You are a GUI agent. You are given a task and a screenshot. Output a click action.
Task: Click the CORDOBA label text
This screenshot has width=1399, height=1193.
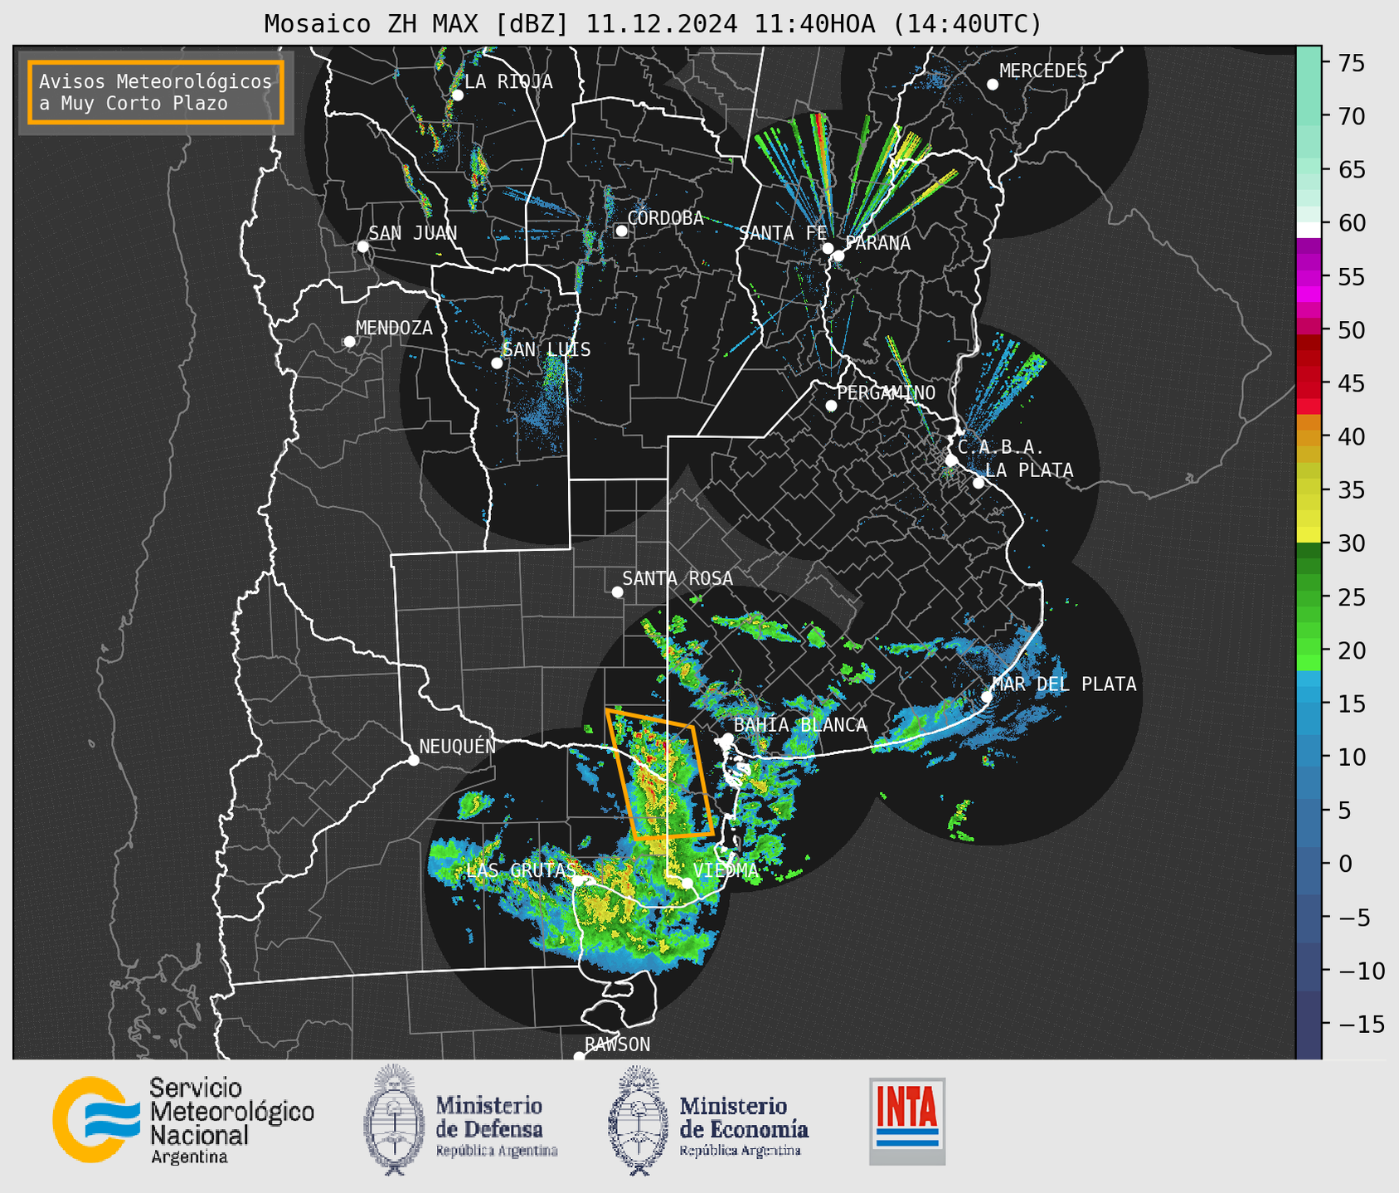(665, 218)
